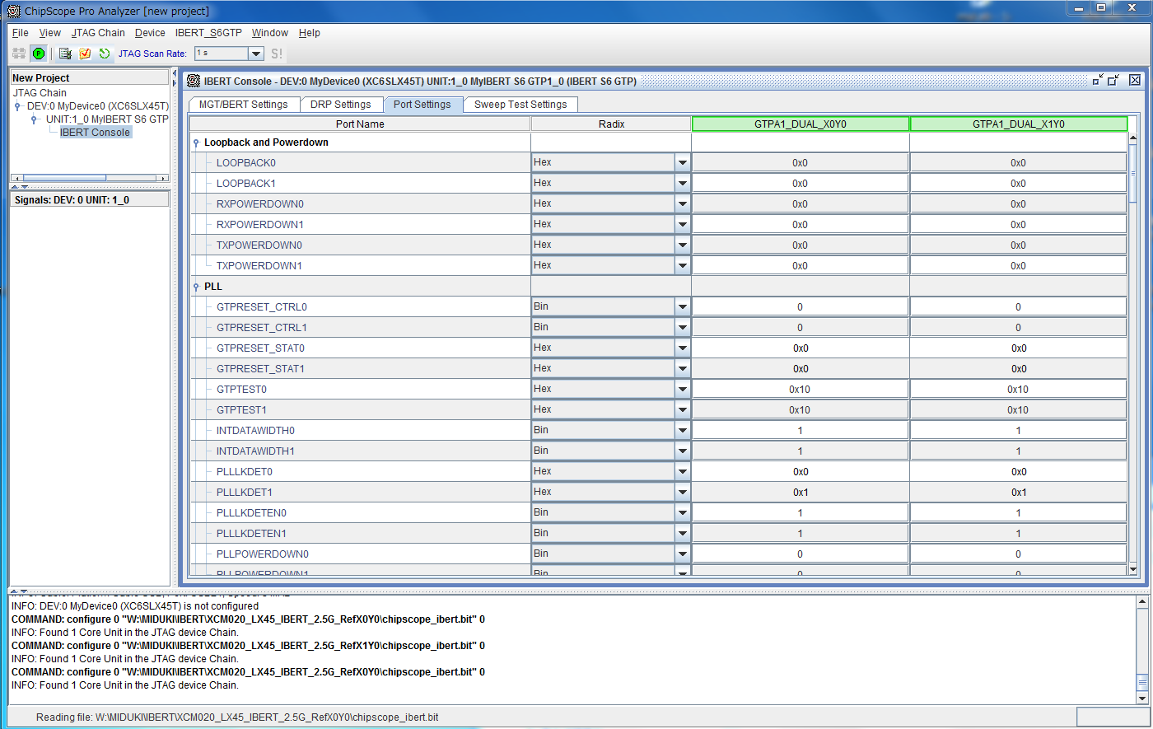
Task: Open the radix dropdown for RXPOWERDOWN0
Action: tap(683, 203)
